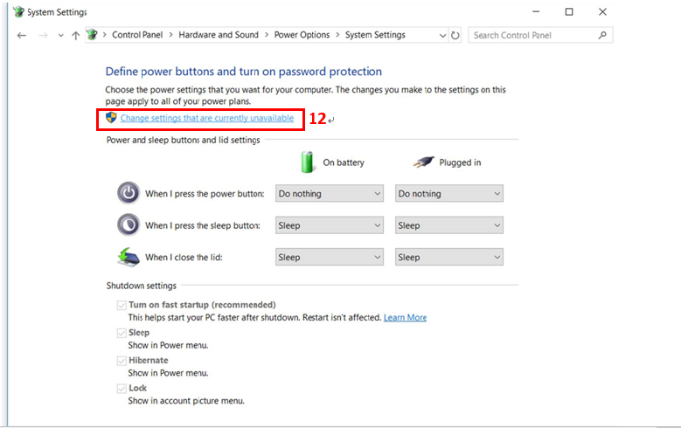Image resolution: width=681 pixels, height=428 pixels.
Task: Click the shield icon beside Change settings
Action: (111, 118)
